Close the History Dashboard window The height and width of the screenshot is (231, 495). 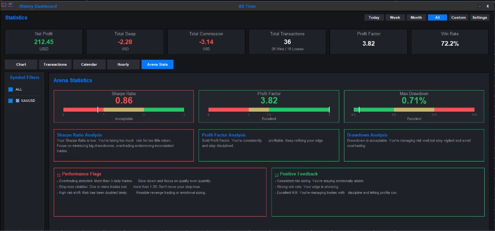point(488,6)
